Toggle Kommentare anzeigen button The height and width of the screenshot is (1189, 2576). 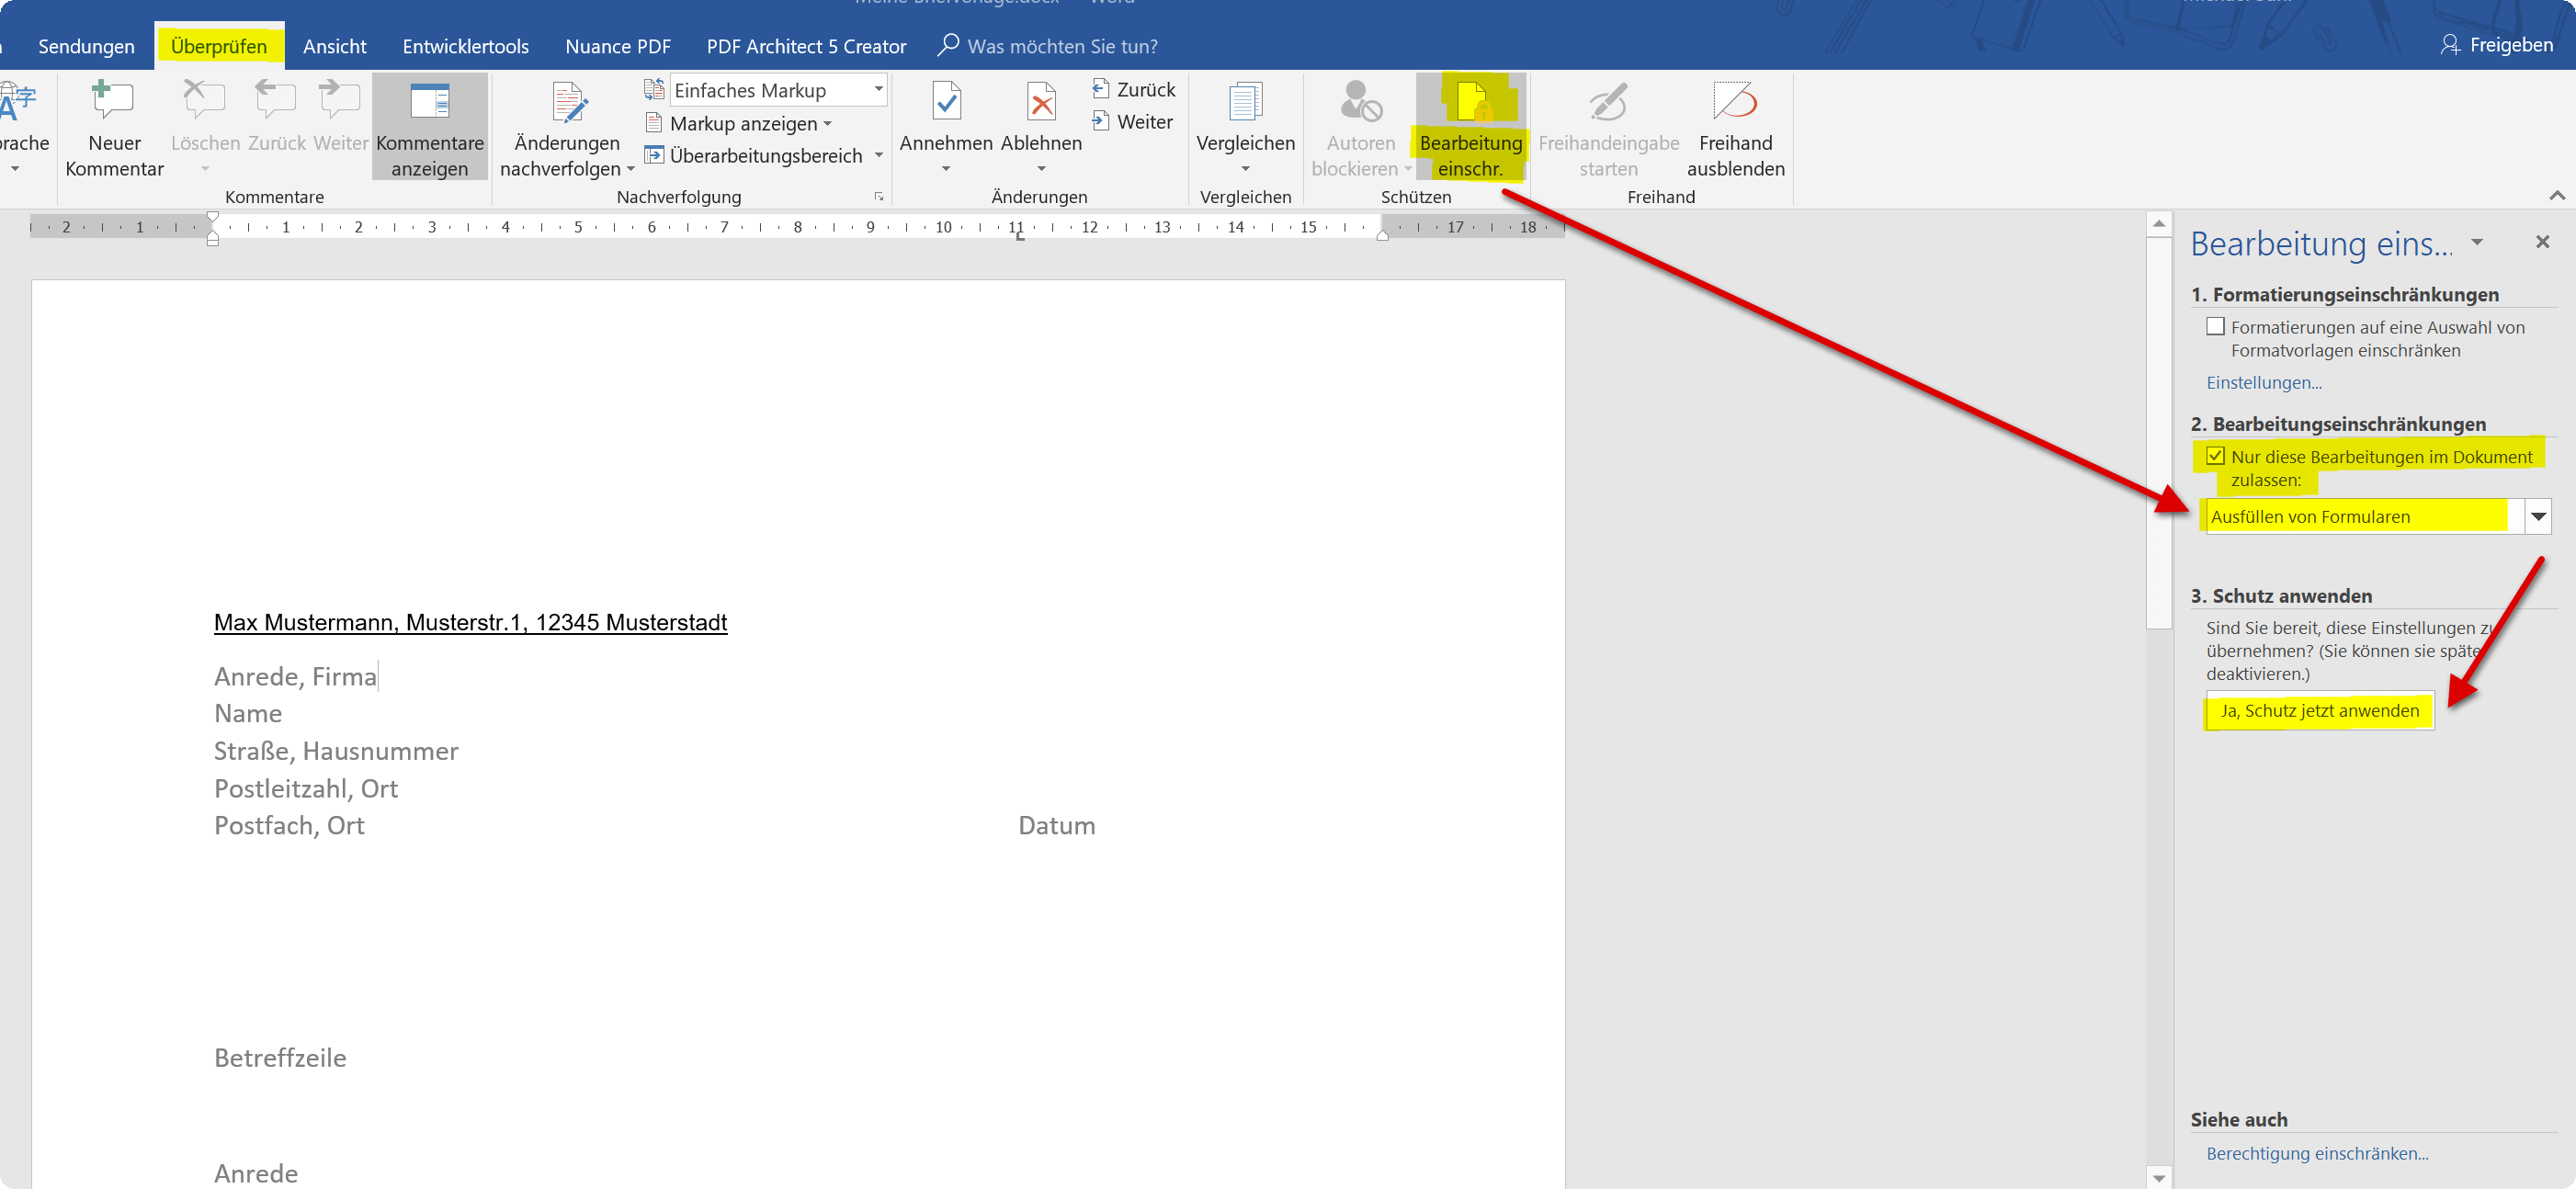430,127
